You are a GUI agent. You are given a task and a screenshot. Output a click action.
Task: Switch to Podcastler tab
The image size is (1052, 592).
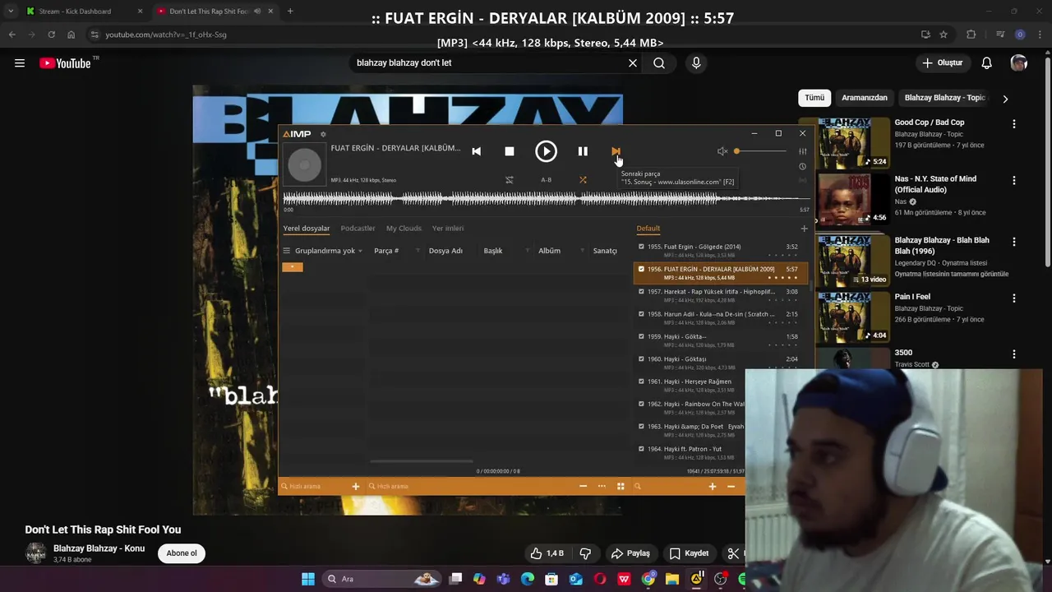click(358, 229)
